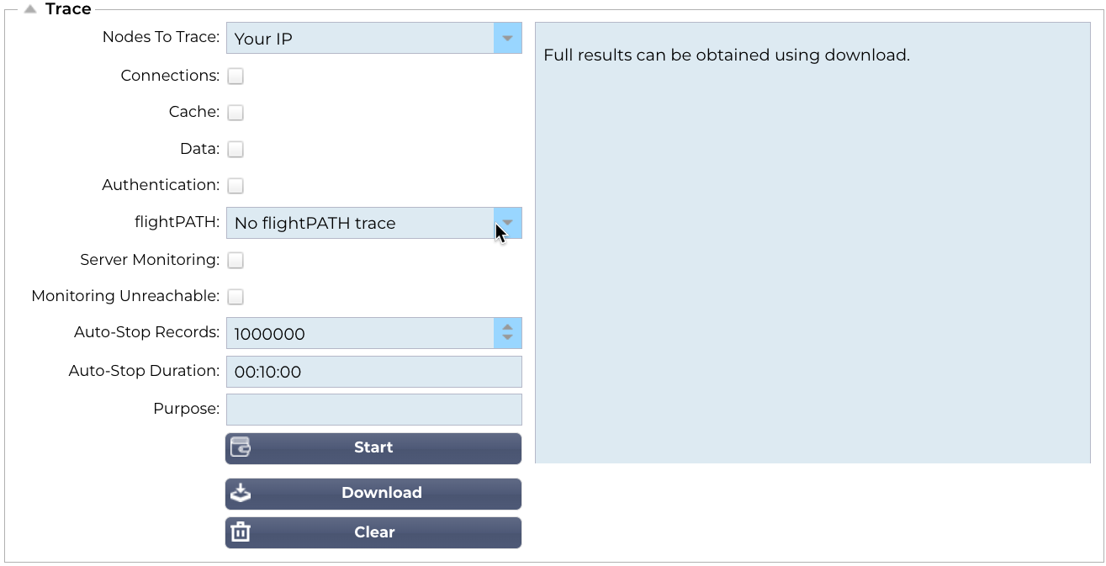Click the Auto-Stop Duration field

point(373,372)
